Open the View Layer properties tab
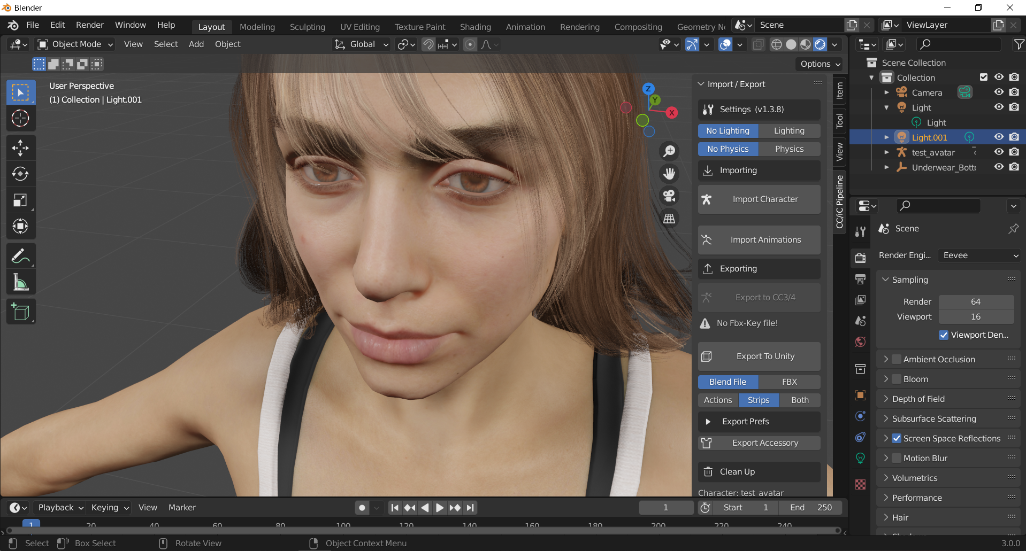Screen dimensions: 1026x551 pos(861,300)
